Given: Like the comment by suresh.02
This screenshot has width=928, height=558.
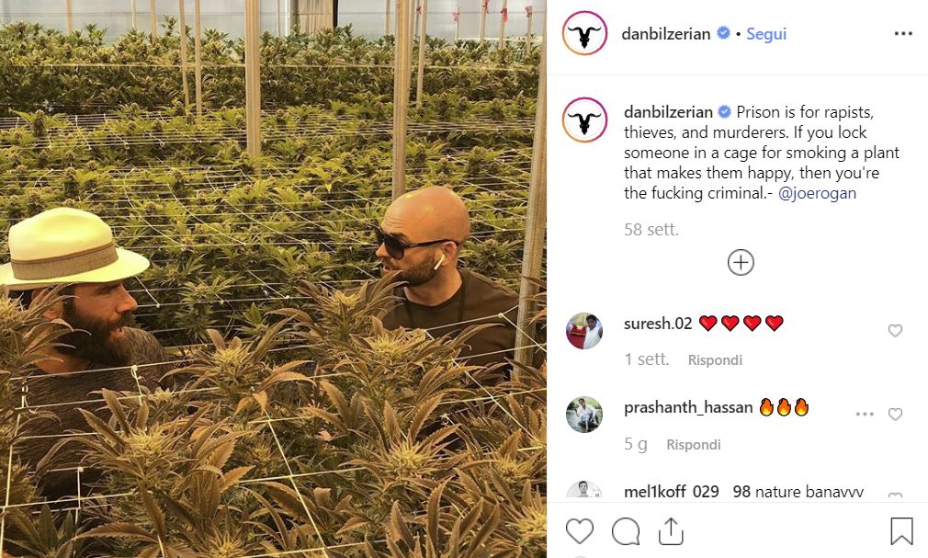Looking at the screenshot, I should coord(895,331).
